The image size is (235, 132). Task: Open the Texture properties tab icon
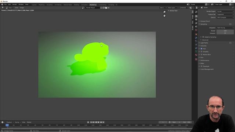(x=196, y=59)
